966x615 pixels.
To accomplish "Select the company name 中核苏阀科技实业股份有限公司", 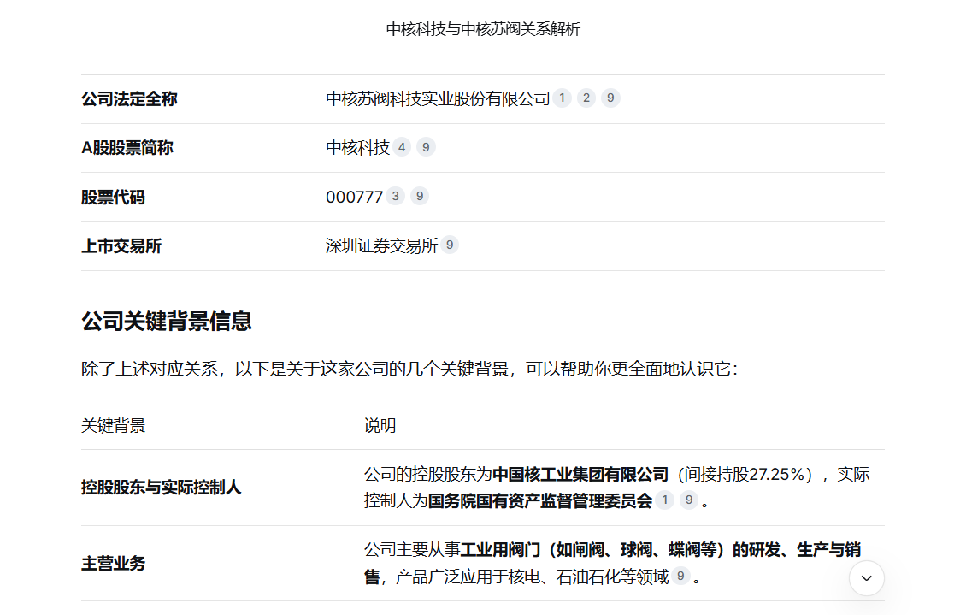I will pos(438,98).
